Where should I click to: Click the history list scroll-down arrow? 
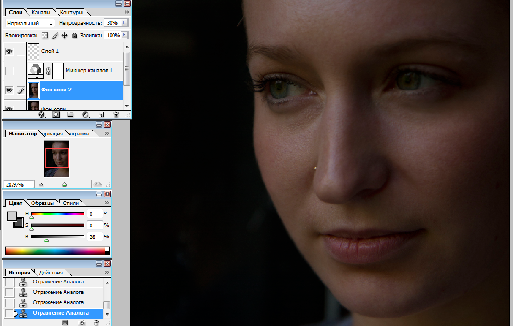click(107, 314)
